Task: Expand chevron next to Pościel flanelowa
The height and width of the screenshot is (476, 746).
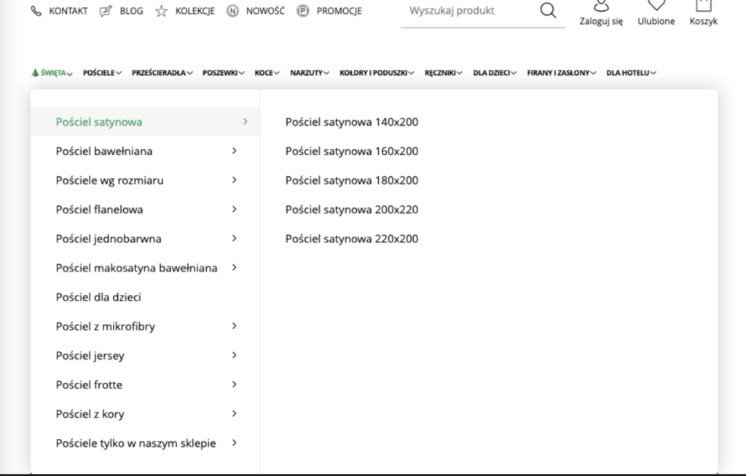Action: (x=235, y=209)
